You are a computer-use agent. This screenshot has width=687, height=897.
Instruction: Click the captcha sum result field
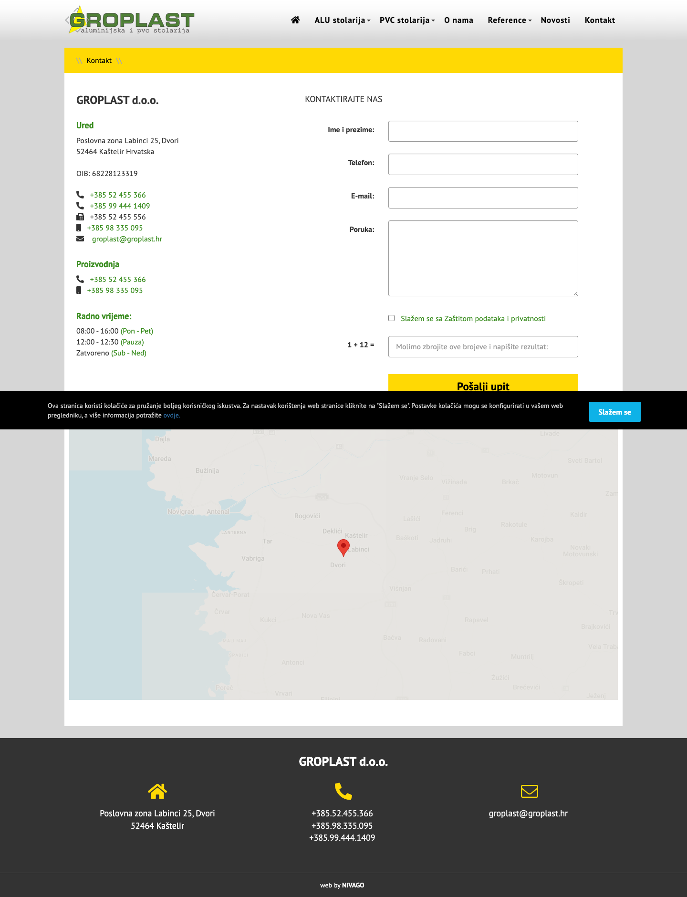[x=483, y=346]
